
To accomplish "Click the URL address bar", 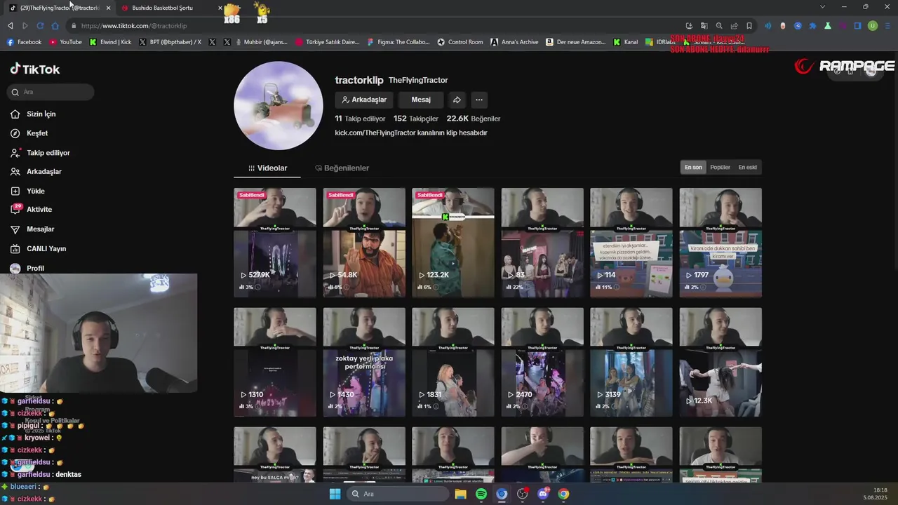I will coord(379,26).
